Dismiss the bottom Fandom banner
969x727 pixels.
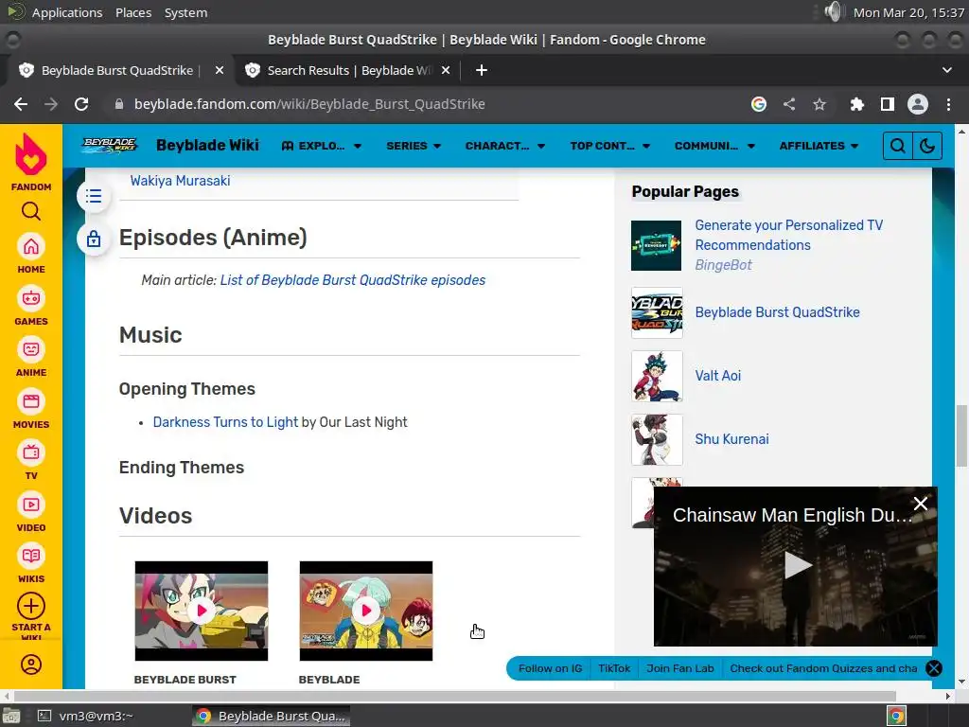(934, 668)
